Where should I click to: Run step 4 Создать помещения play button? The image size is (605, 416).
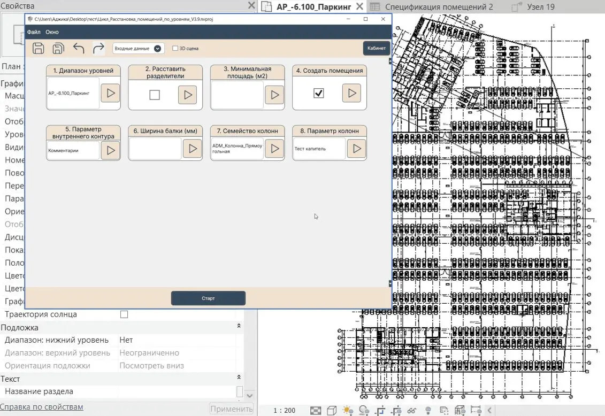(x=351, y=93)
